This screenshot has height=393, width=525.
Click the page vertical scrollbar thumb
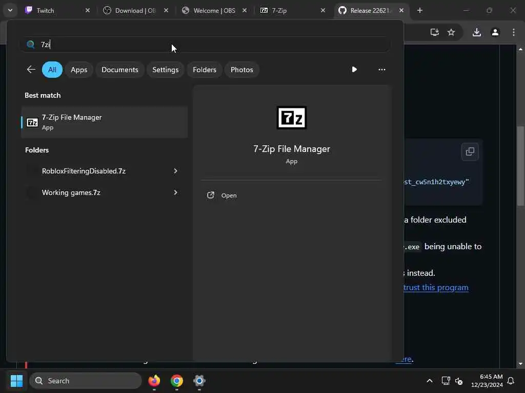pyautogui.click(x=520, y=166)
